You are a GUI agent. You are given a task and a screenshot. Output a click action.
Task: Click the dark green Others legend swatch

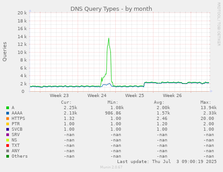(x=8, y=156)
